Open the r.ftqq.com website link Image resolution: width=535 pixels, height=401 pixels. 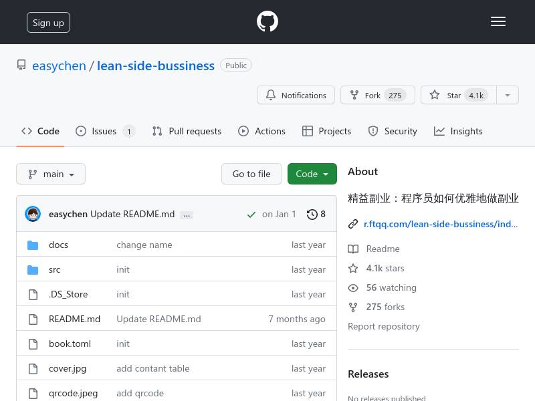click(x=441, y=224)
